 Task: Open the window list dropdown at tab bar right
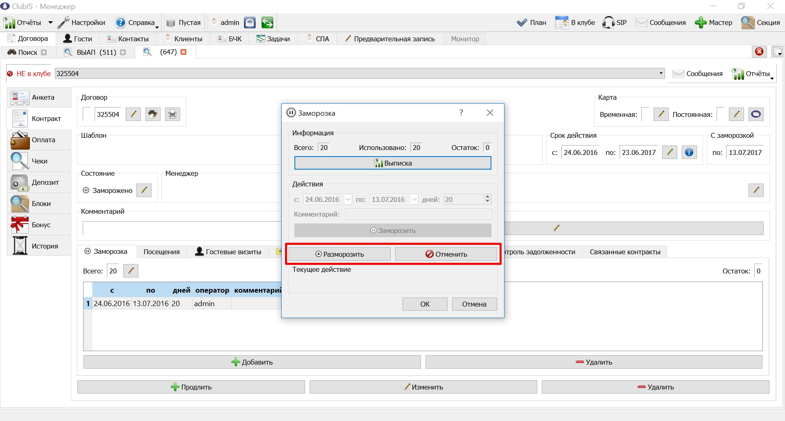[777, 52]
